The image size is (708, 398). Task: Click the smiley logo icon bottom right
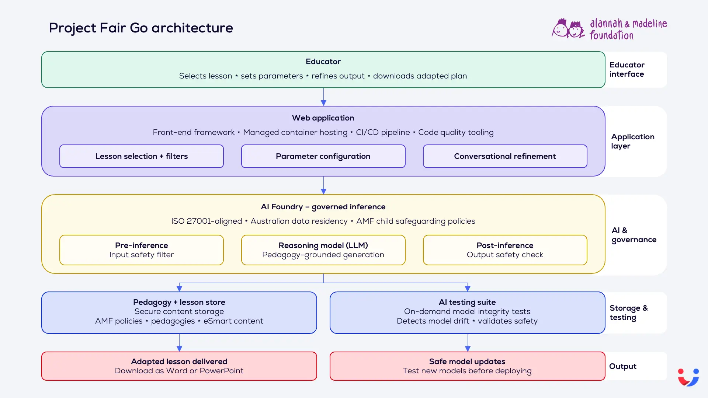pos(688,377)
